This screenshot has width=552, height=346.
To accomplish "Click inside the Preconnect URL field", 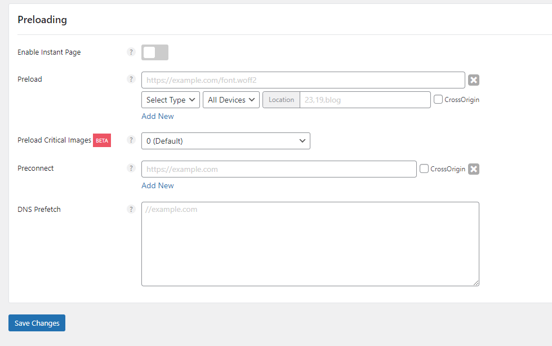I will click(279, 169).
